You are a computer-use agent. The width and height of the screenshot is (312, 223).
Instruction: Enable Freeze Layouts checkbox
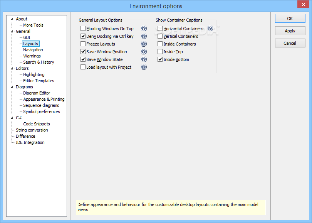(83, 44)
